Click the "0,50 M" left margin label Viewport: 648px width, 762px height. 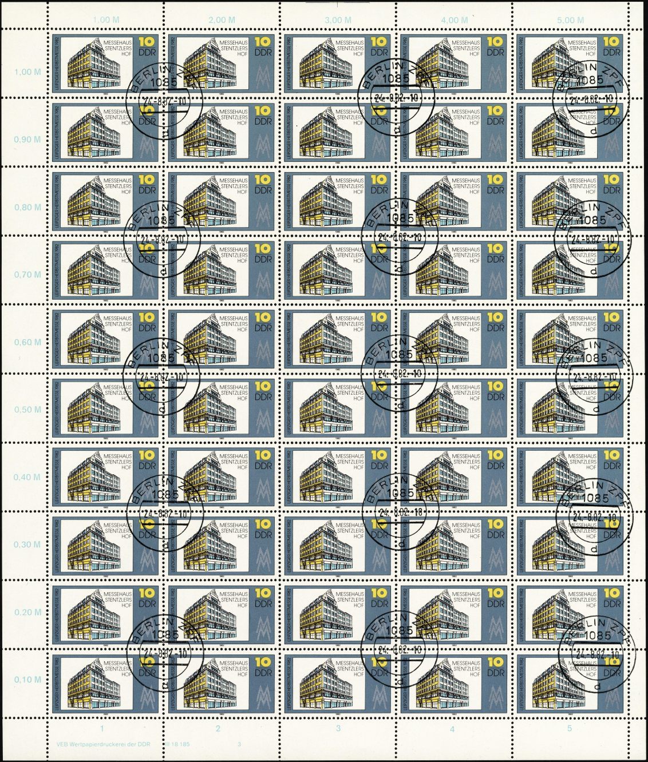pyautogui.click(x=27, y=410)
